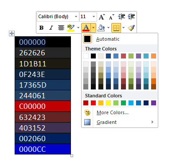Click table cell 0F243E
The width and height of the screenshot is (172, 162).
[x=43, y=74]
